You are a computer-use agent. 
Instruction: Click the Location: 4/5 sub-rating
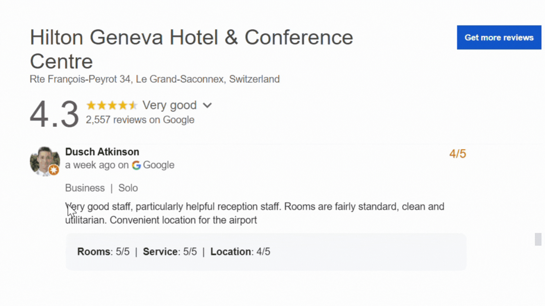coord(240,252)
